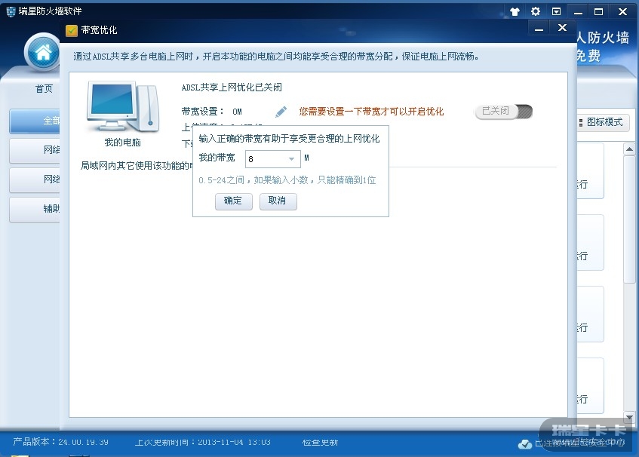Viewport: 639px width, 457px height.
Task: Click the main window scrollbar down arrow
Action: [629, 417]
